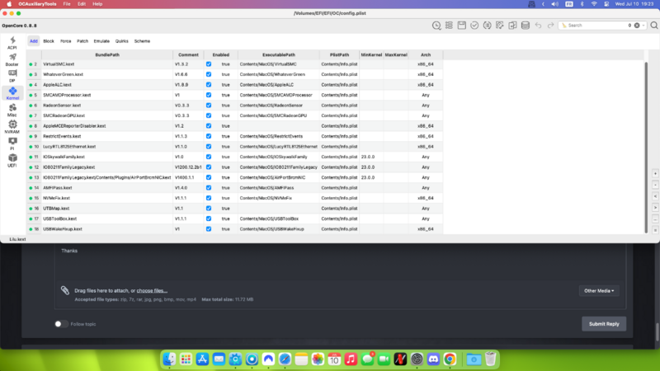Open Google Chrome from the dock
660x371 pixels.
click(450, 359)
